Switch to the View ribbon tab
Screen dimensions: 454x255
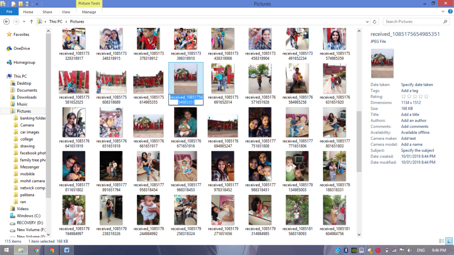[66, 12]
